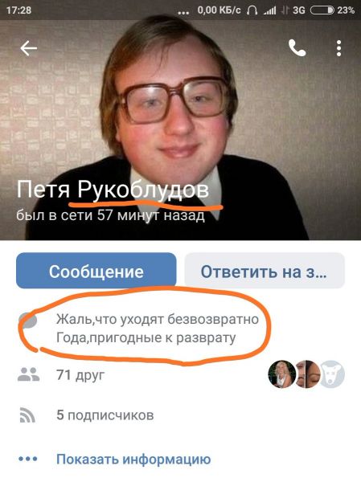This screenshot has width=361, height=482.
Task: Click the Ответить на з… button
Action: point(265,271)
